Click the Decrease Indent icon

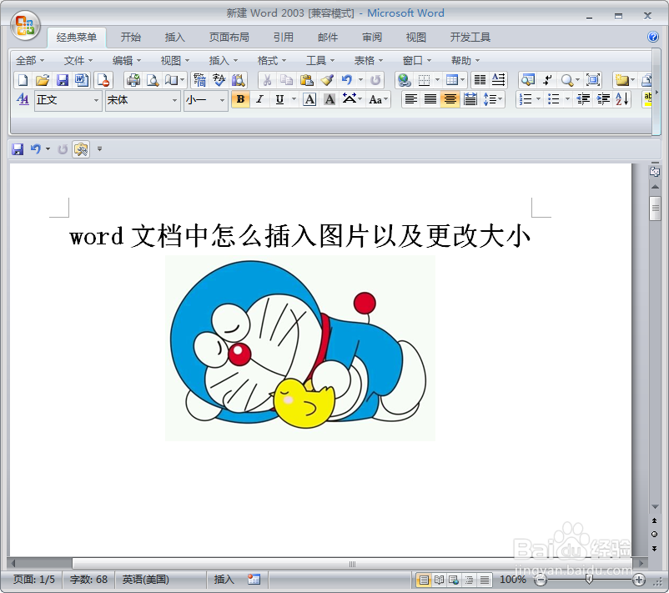583,100
